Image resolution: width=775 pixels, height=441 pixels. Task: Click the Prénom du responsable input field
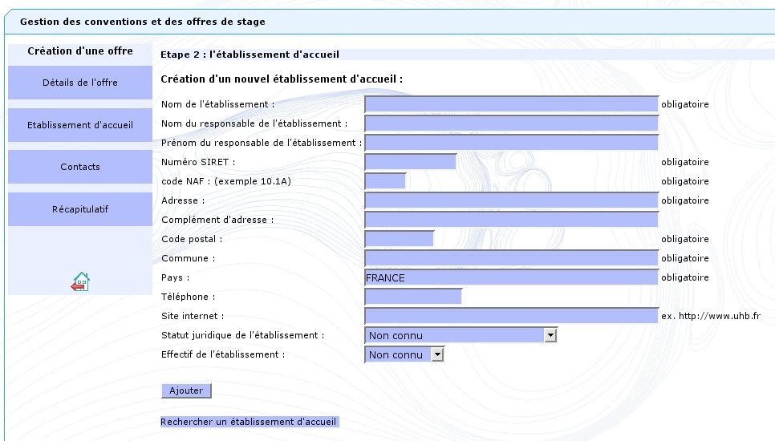point(511,143)
